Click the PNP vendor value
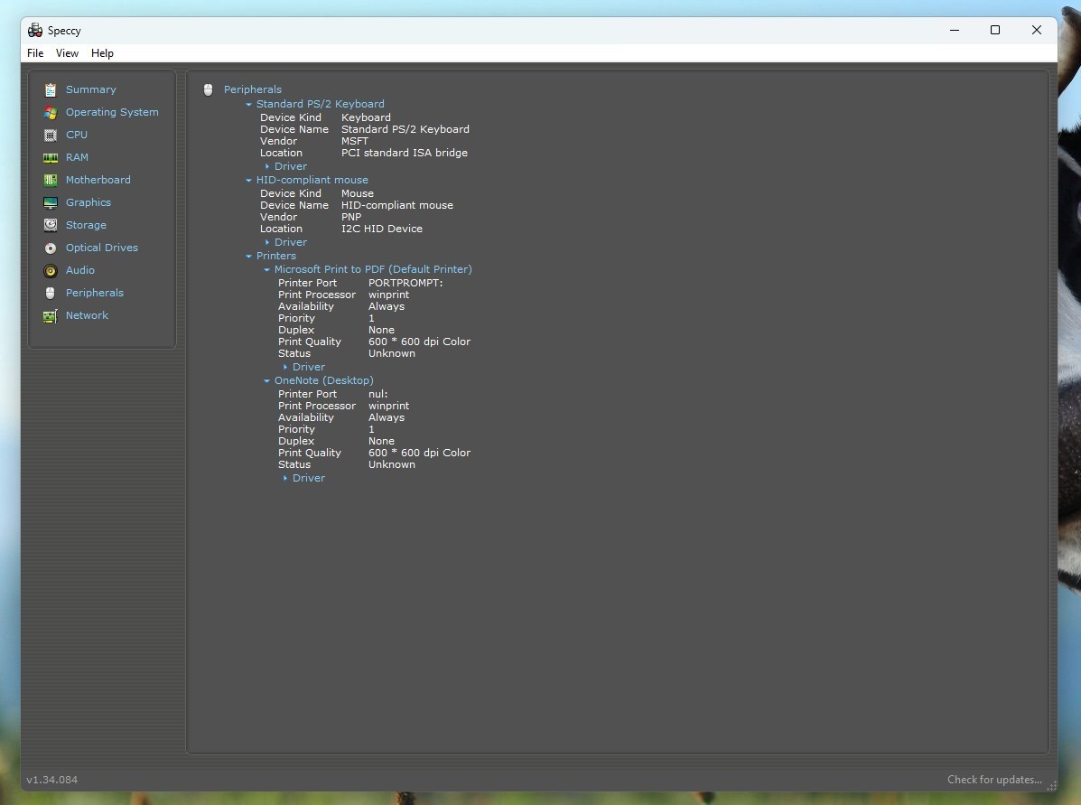The width and height of the screenshot is (1081, 805). 351,218
